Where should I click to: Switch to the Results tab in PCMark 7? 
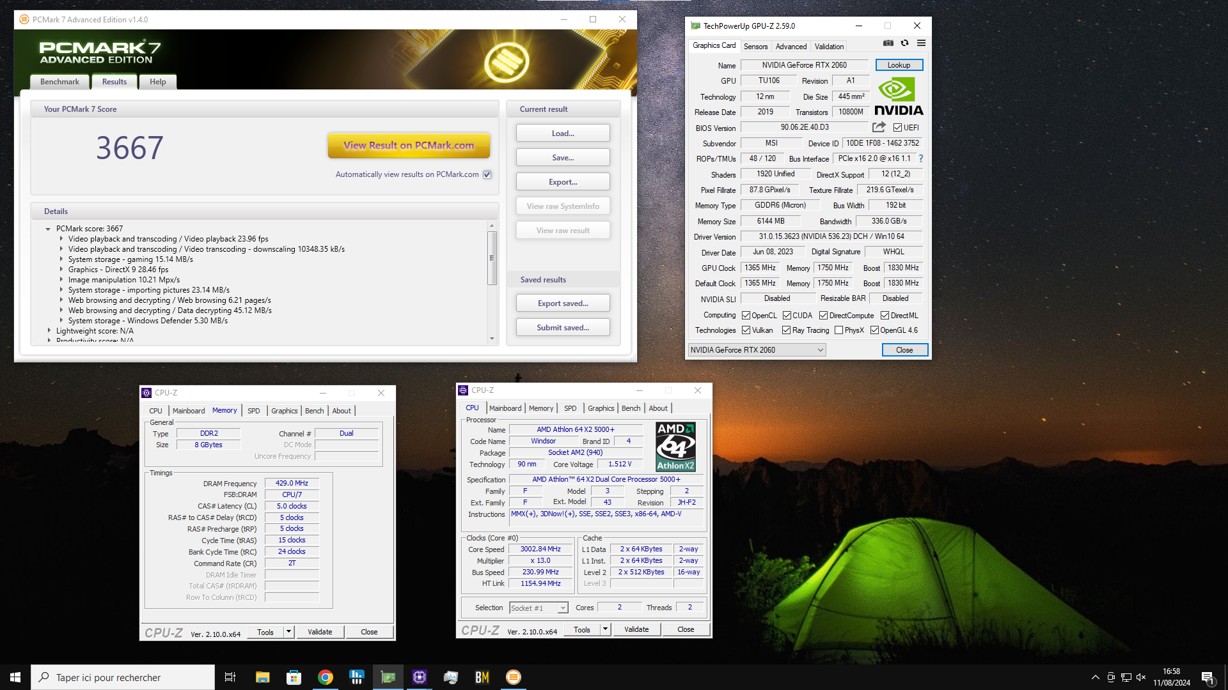point(114,82)
